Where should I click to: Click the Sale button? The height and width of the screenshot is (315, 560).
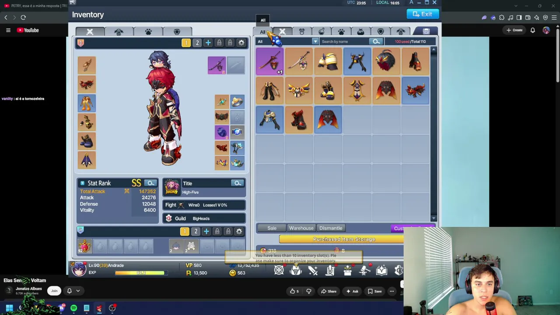click(272, 228)
